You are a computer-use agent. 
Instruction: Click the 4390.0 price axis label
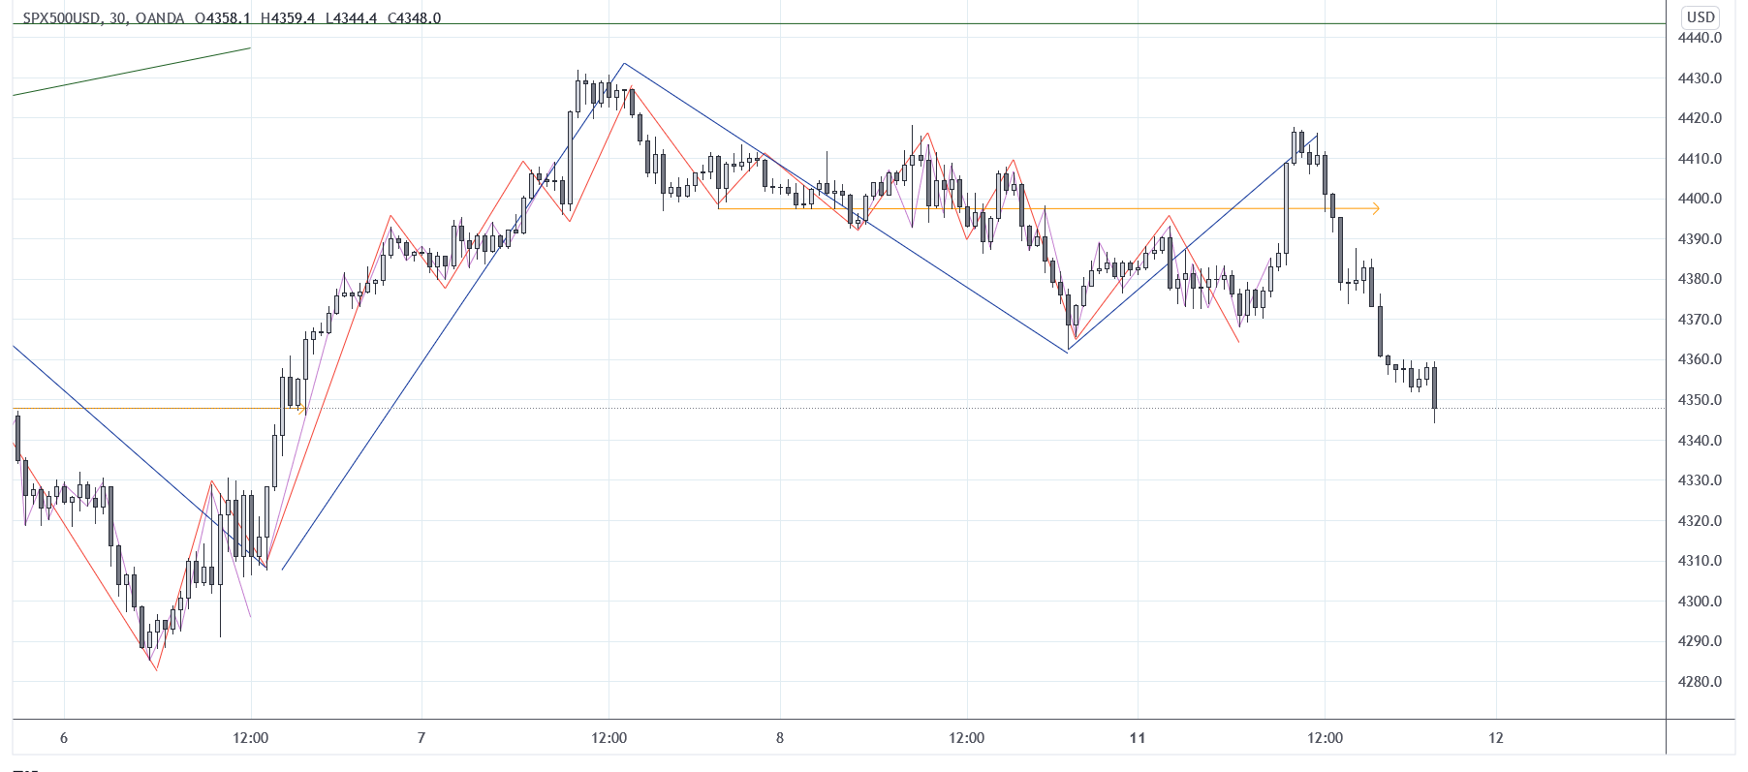point(1700,239)
